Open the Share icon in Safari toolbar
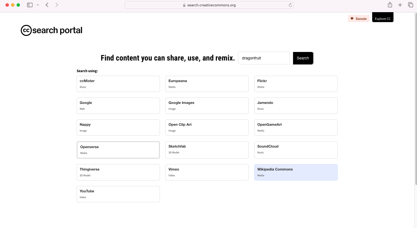Image resolution: width=417 pixels, height=228 pixels. pyautogui.click(x=390, y=5)
